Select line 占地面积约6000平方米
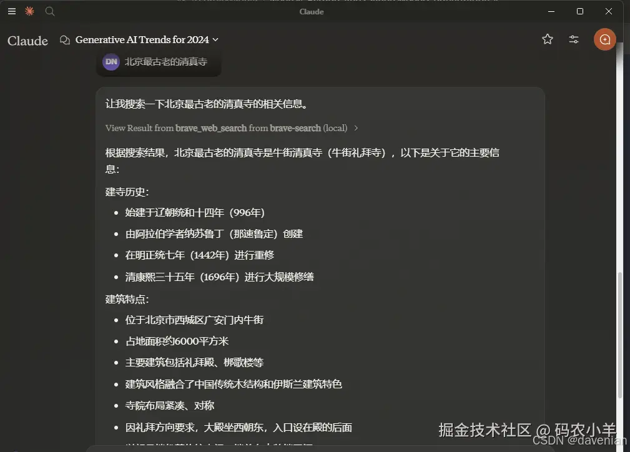The image size is (630, 452). point(177,341)
